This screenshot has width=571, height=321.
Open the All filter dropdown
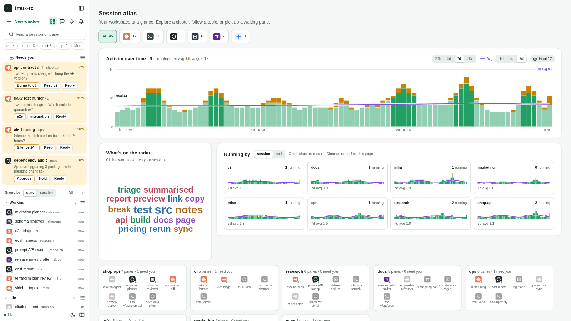point(73,193)
